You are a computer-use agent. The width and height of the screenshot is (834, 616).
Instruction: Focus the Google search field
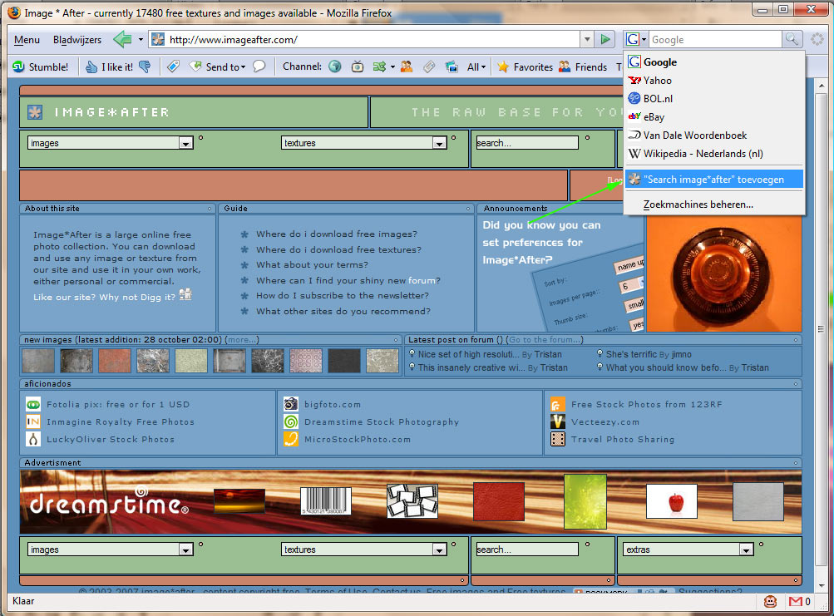[x=715, y=39]
